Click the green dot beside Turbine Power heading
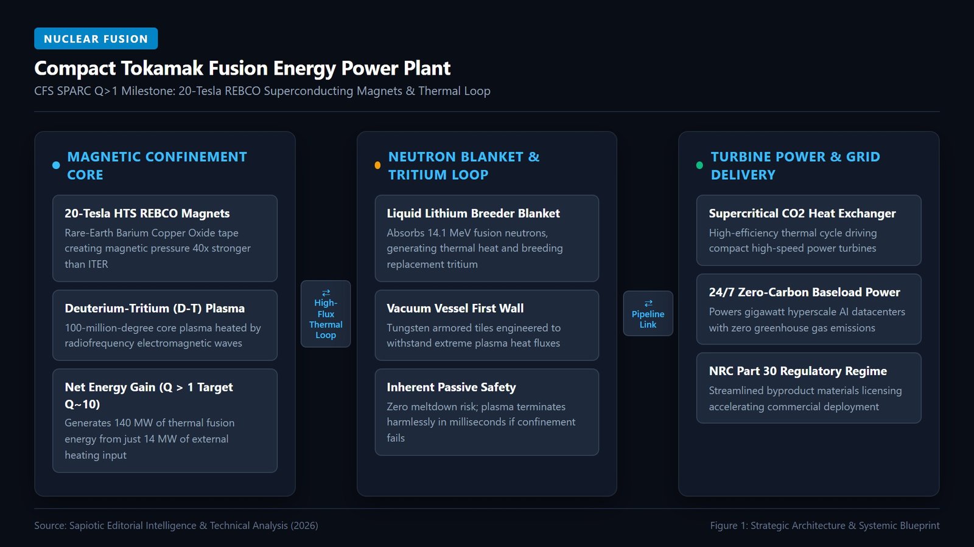Image resolution: width=974 pixels, height=547 pixels. click(699, 165)
